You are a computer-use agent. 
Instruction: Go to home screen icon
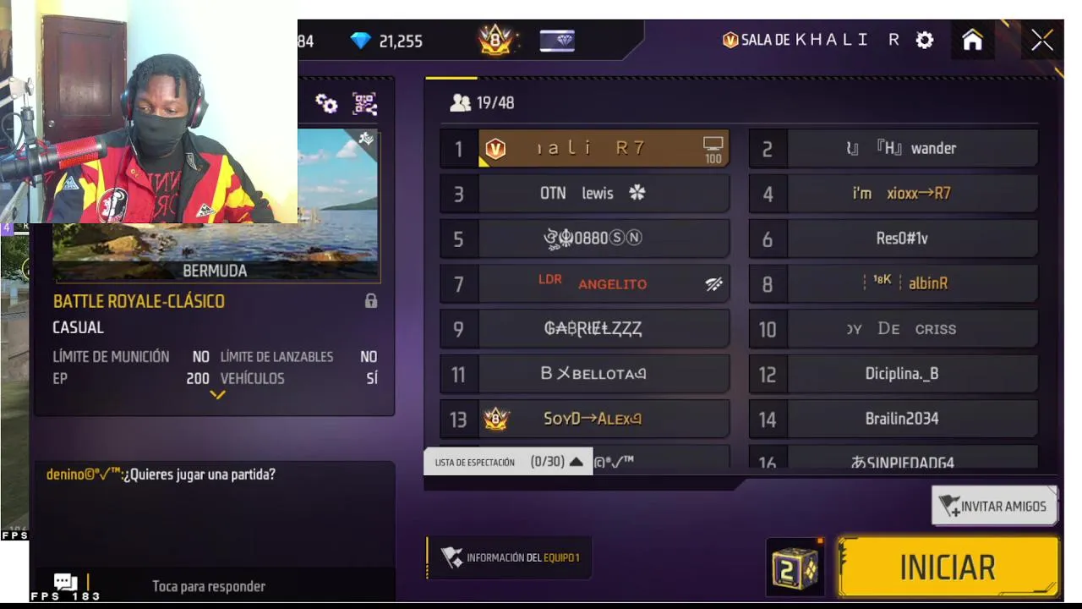pos(972,40)
